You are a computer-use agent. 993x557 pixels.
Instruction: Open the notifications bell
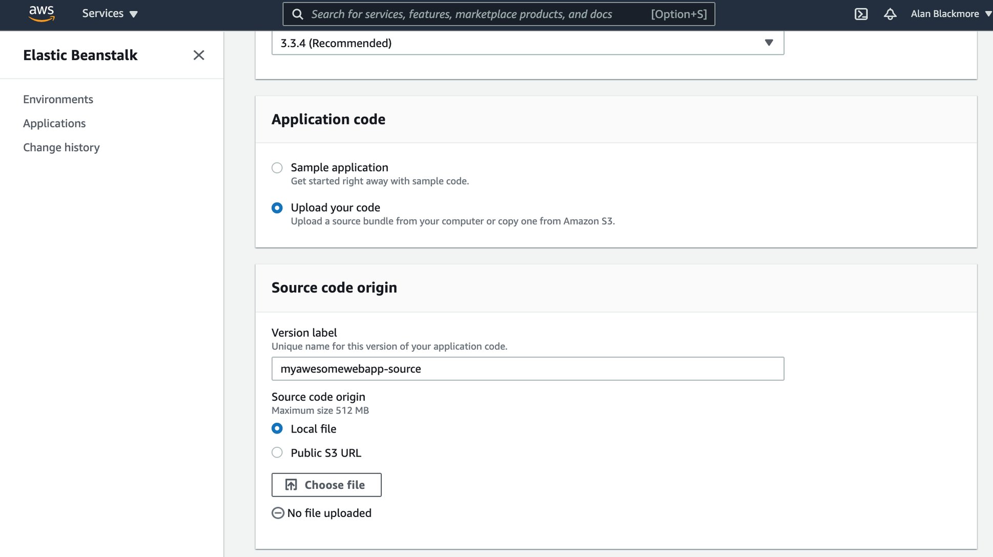890,14
